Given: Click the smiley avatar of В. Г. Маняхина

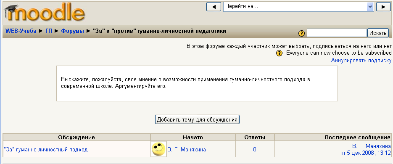Looking at the screenshot, I should pos(158,149).
